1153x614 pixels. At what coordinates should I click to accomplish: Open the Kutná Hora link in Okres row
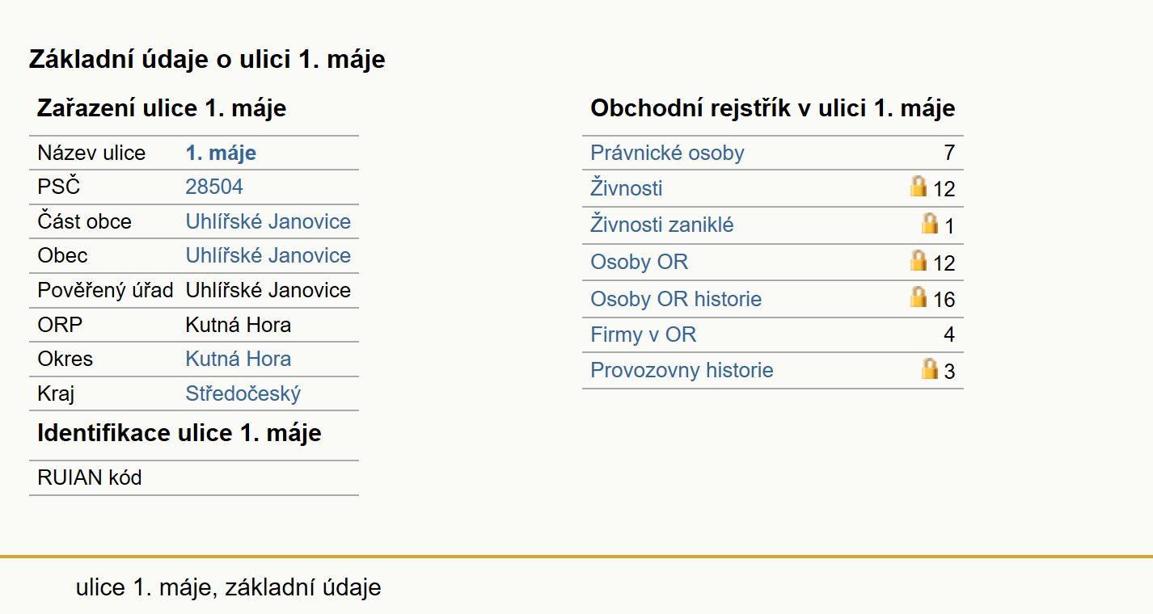click(x=239, y=359)
